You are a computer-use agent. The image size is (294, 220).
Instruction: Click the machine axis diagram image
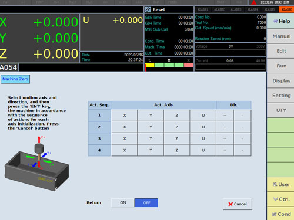37,163
